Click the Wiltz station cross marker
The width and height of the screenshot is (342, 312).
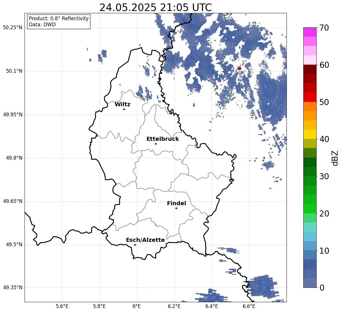tap(124, 109)
